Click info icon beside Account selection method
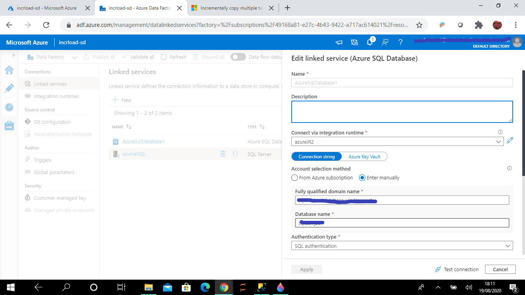This screenshot has height=295, width=525. point(510,168)
